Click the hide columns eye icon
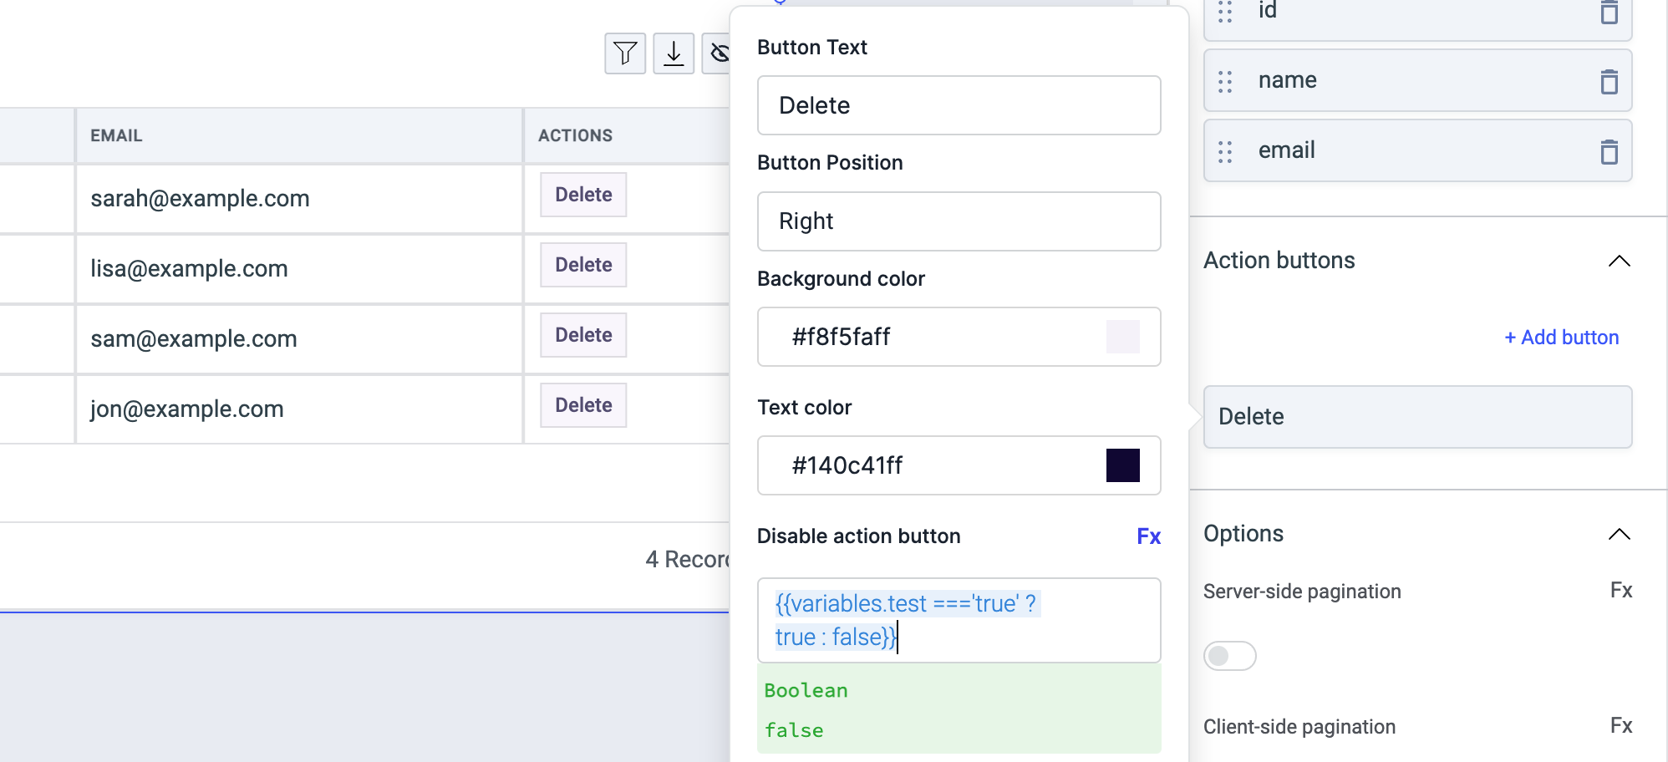The width and height of the screenshot is (1668, 762). click(x=718, y=53)
